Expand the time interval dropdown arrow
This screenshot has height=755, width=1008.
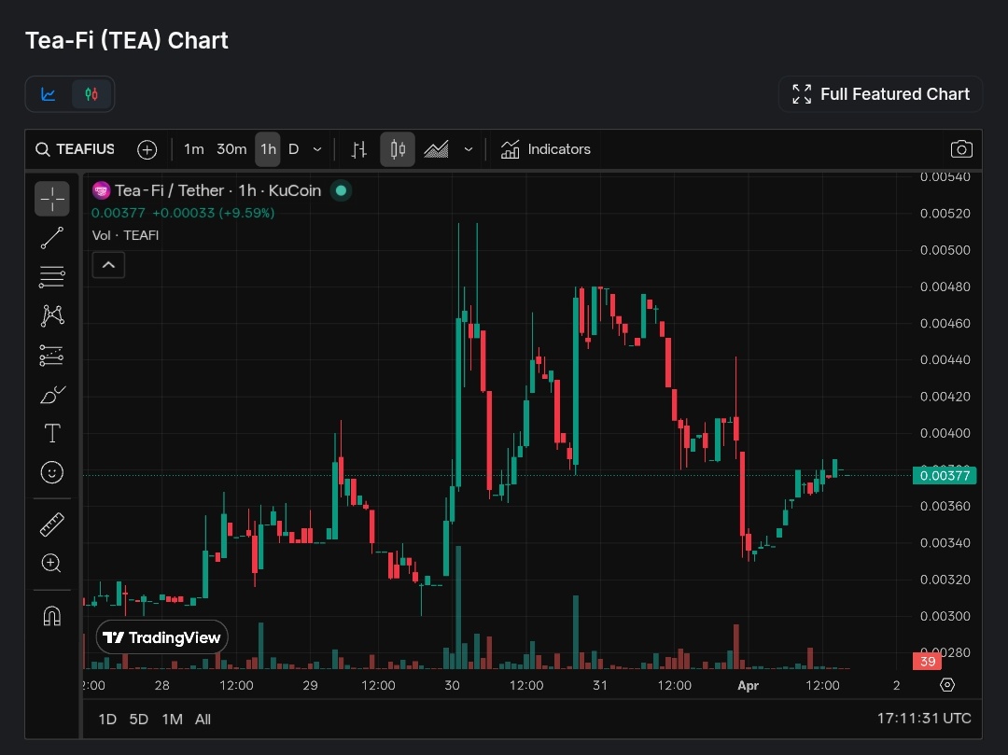[317, 149]
